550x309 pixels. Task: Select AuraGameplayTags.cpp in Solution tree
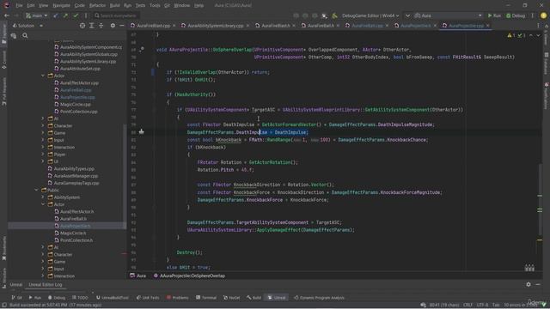(76, 183)
